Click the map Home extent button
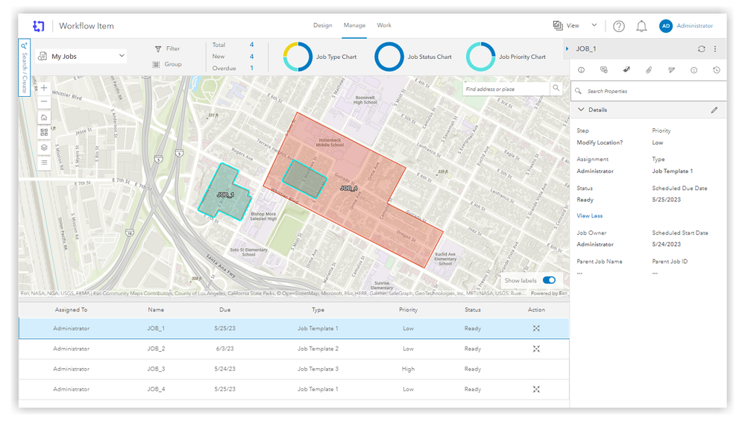This screenshot has height=427, width=745. click(x=44, y=118)
